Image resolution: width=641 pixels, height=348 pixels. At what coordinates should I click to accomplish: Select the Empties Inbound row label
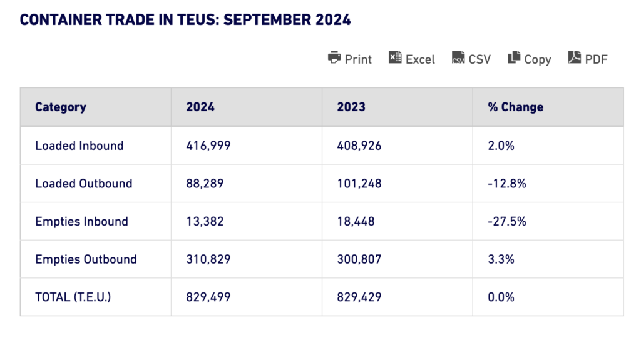click(x=81, y=221)
